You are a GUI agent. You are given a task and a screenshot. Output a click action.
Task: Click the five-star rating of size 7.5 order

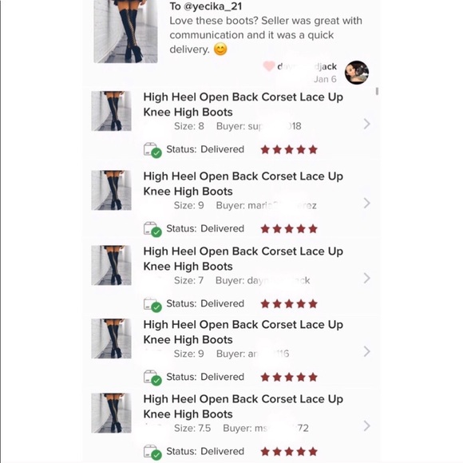[289, 452]
